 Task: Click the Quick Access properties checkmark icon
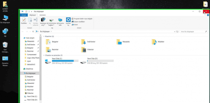(26, 12)
